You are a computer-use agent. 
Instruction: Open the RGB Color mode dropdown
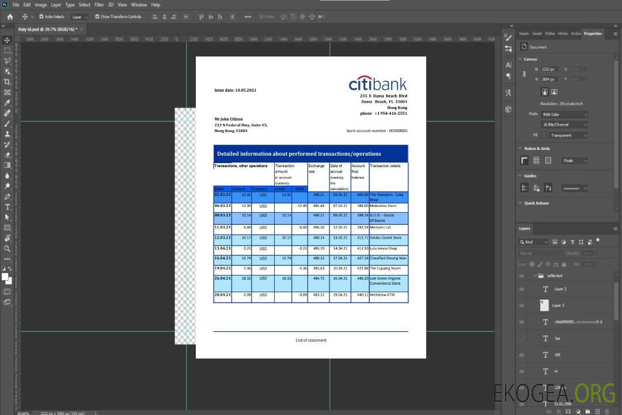564,114
